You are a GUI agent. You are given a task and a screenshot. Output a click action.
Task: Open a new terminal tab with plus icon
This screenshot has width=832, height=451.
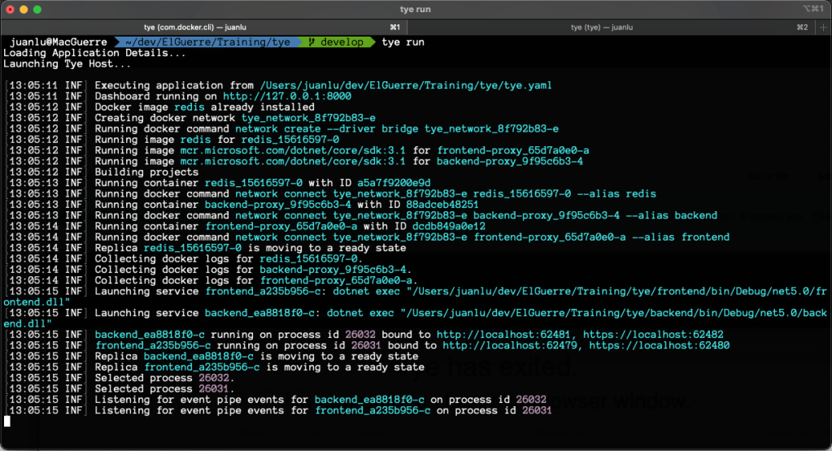[x=821, y=27]
